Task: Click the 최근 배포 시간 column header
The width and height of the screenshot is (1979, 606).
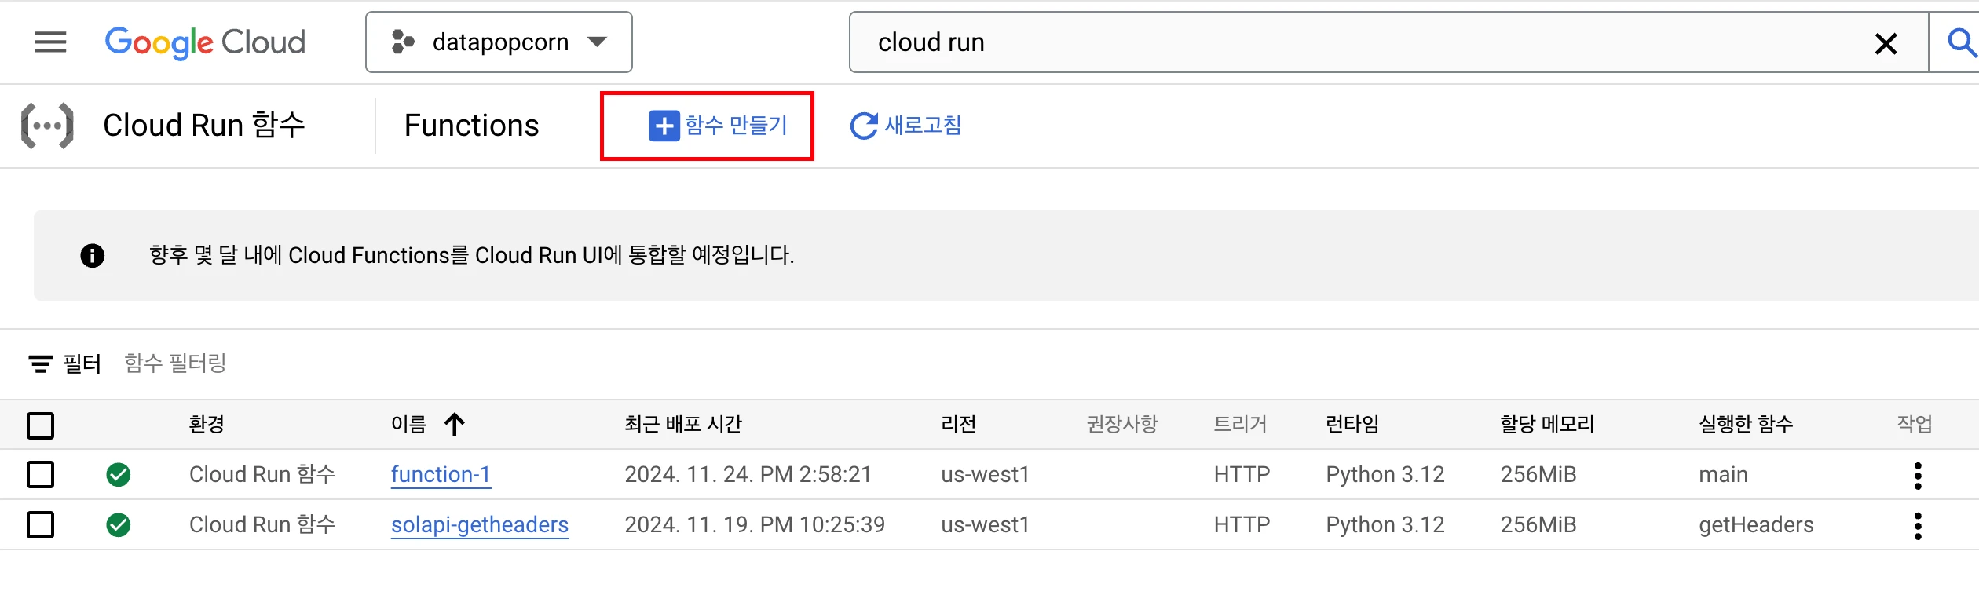Action: tap(683, 425)
